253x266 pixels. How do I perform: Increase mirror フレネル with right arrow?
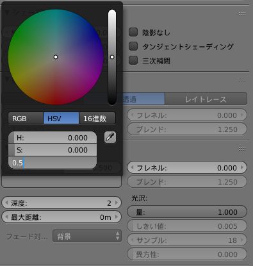[242, 167]
